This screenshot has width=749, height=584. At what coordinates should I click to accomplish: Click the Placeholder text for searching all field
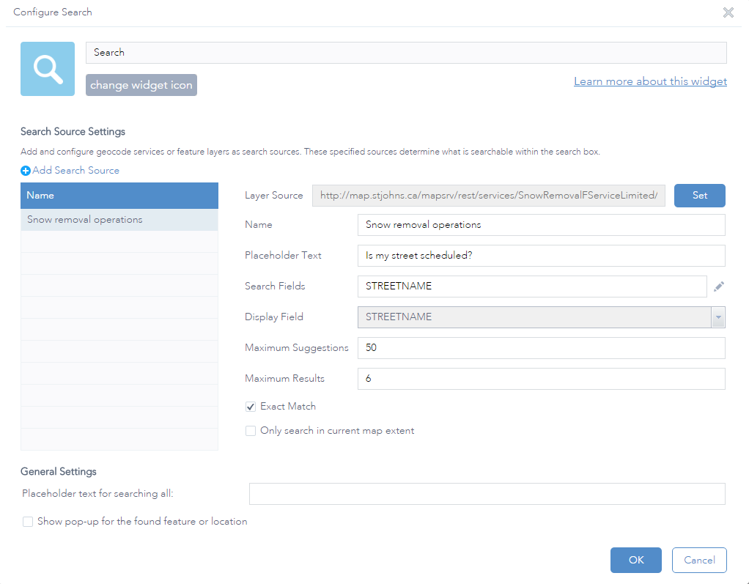(x=487, y=494)
